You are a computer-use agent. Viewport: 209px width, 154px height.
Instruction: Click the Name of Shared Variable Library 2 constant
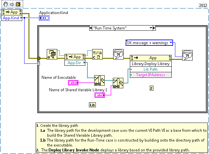100,95
